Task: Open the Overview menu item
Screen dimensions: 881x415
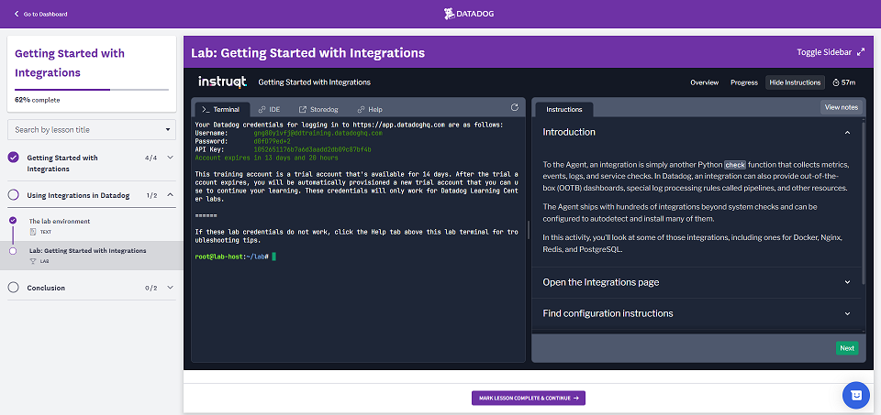Action: click(704, 82)
